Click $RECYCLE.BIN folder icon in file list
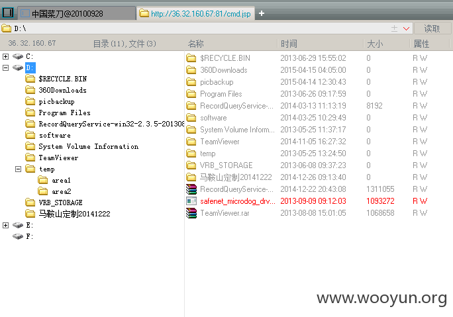The height and width of the screenshot is (317, 453). click(191, 58)
